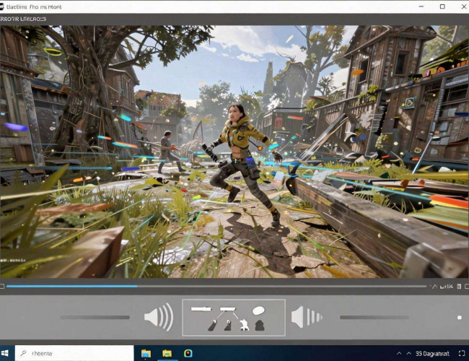This screenshot has height=361, width=469.
Task: Open the yellow folder app with green center on taskbar
Action: click(x=167, y=354)
